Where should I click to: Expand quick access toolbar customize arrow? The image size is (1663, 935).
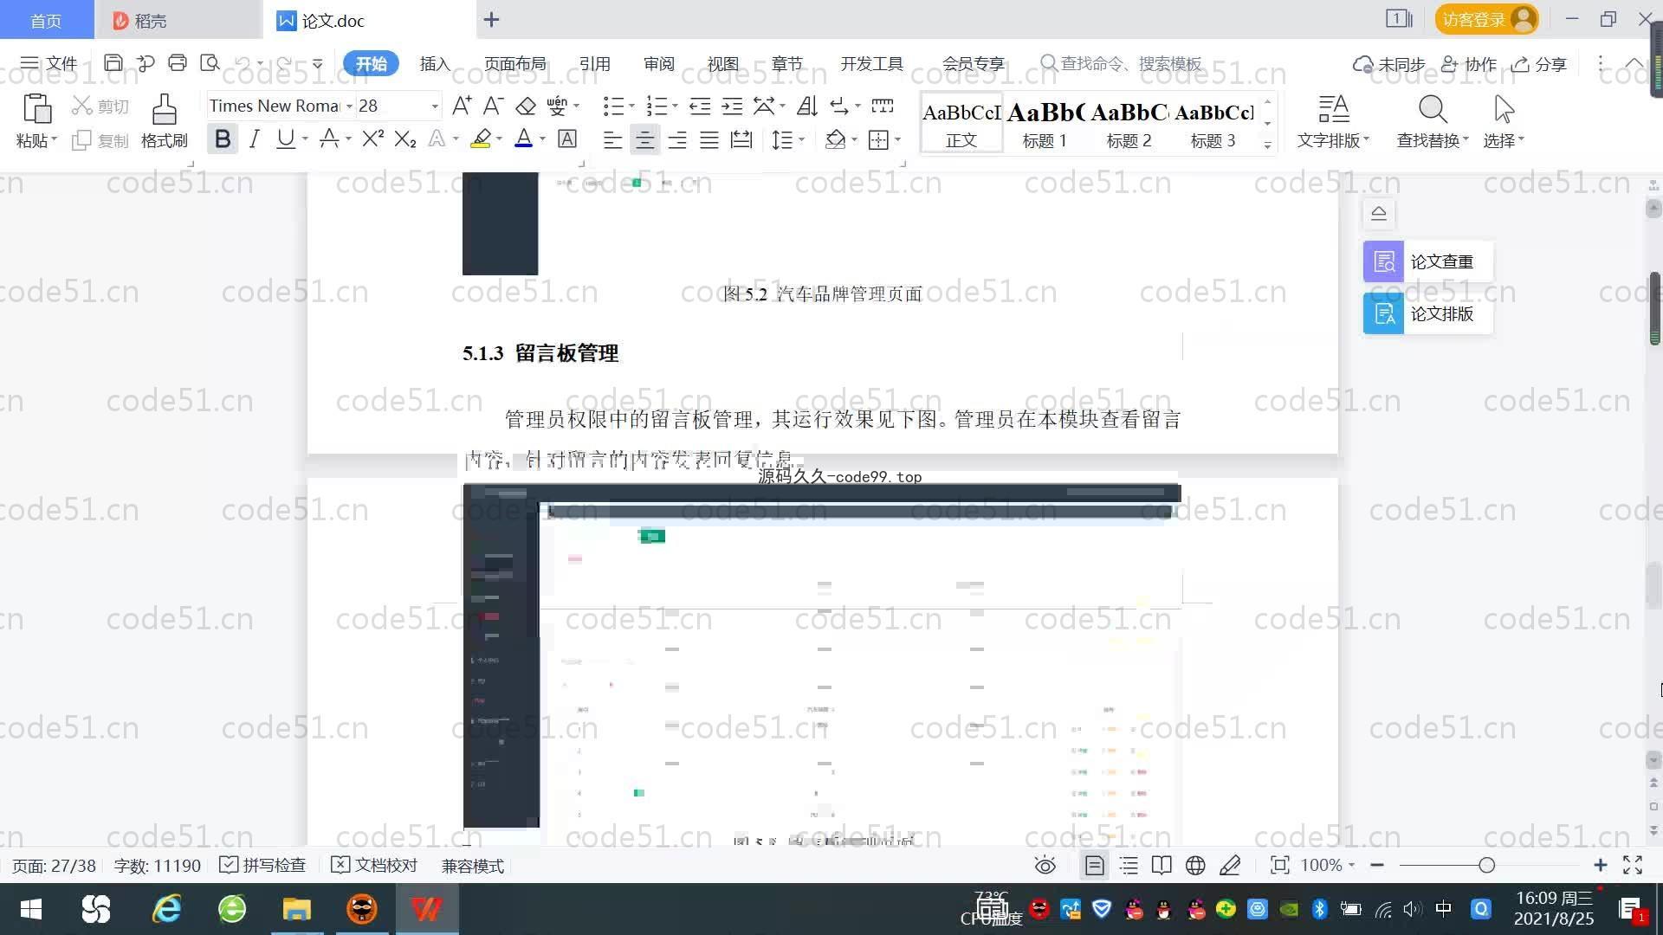pyautogui.click(x=317, y=63)
